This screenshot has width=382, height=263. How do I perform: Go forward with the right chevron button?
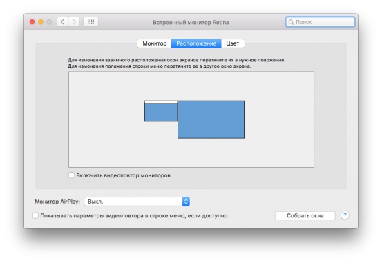point(74,22)
